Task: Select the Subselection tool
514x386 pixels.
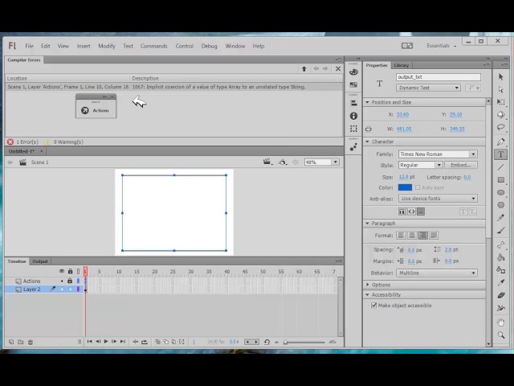Action: 500,89
